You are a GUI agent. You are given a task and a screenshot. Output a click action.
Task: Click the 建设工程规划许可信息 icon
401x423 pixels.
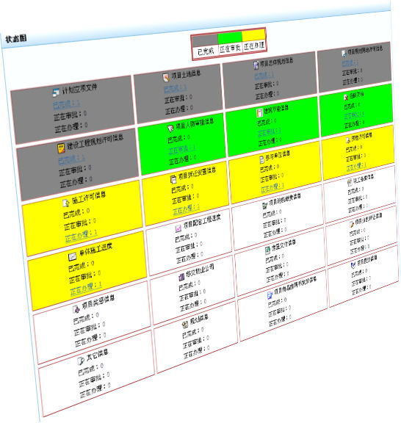tap(61, 148)
